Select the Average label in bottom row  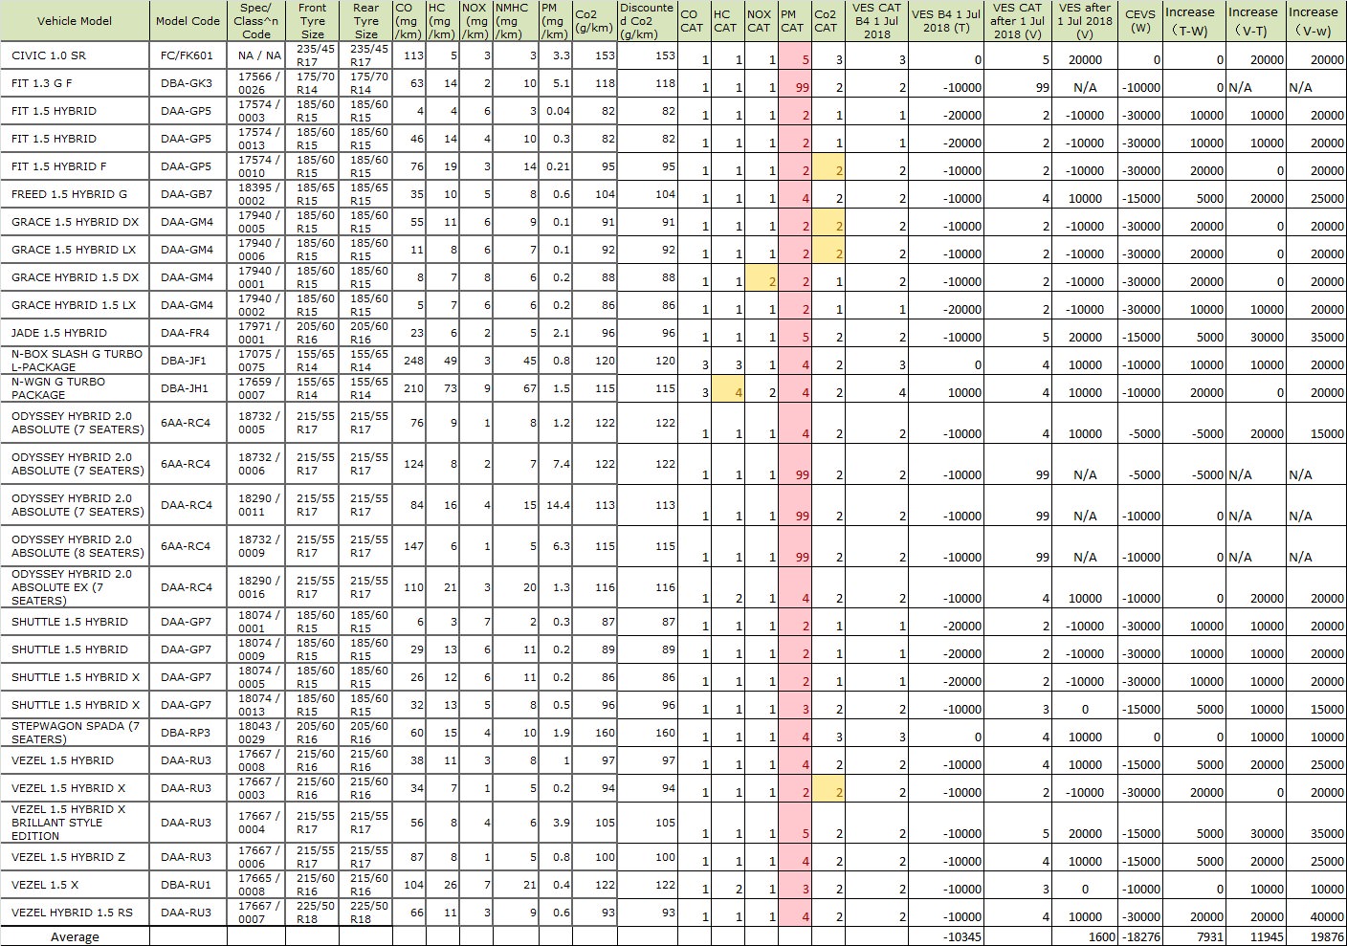tap(75, 937)
